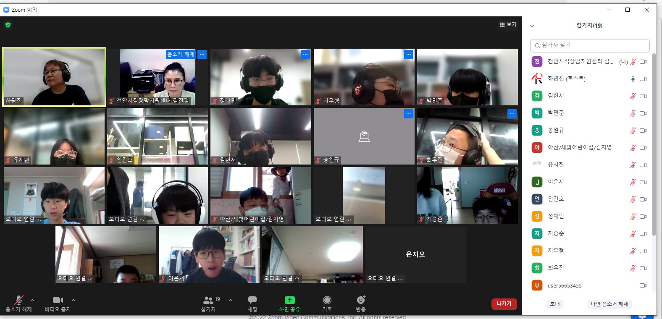This screenshot has height=319, width=662.
Task: Expand the participants options arrow in toolbar
Action: click(231, 300)
